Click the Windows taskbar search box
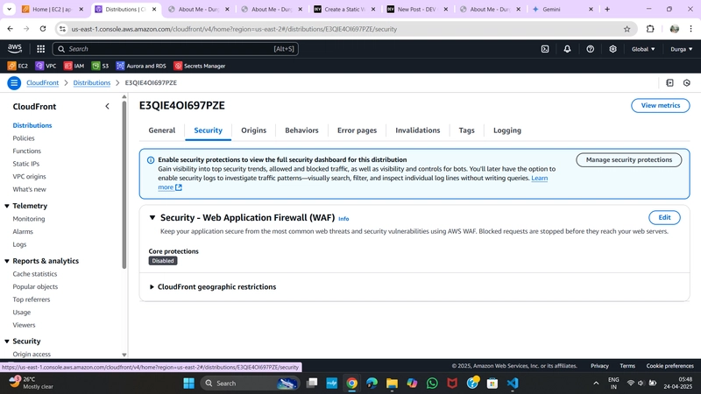 (x=250, y=383)
